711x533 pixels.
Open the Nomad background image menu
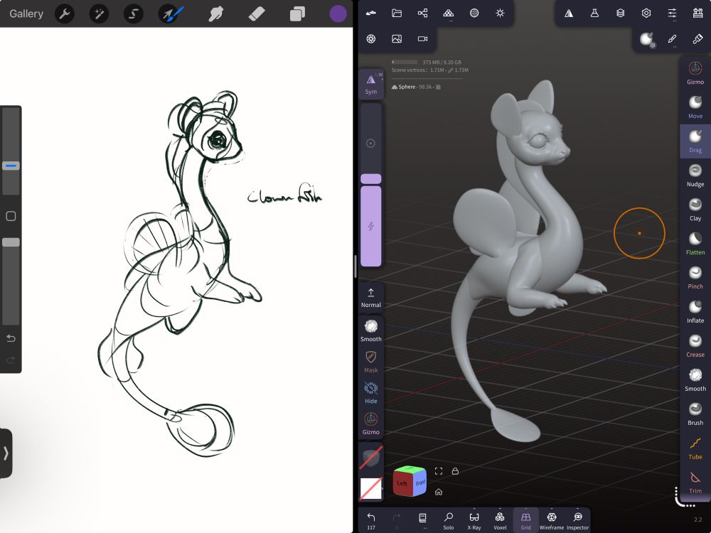[397, 39]
